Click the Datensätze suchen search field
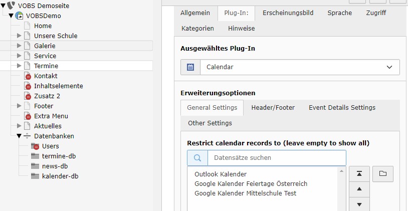The image size is (408, 211). click(x=276, y=158)
